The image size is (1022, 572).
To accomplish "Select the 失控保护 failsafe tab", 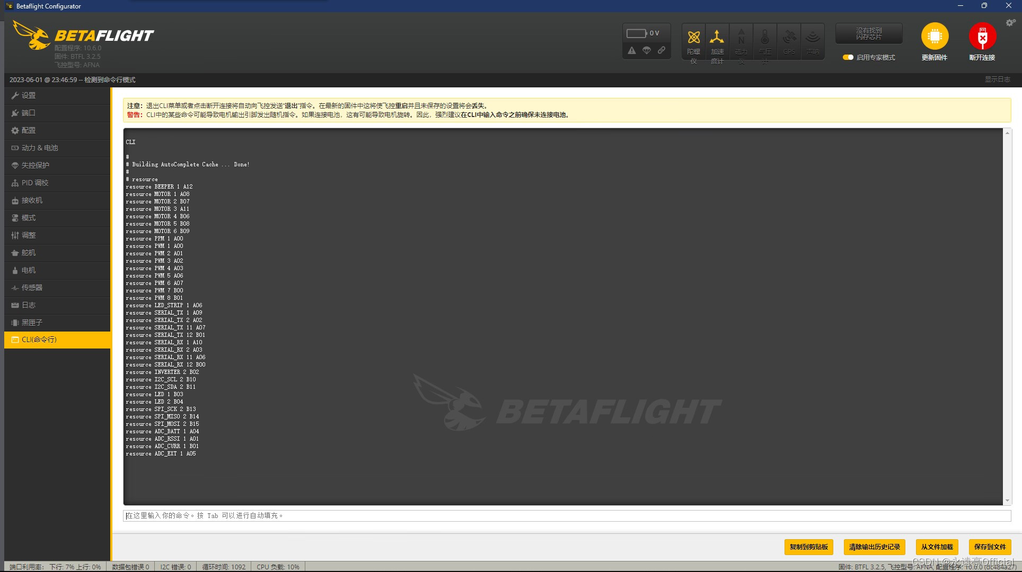I will tap(35, 165).
